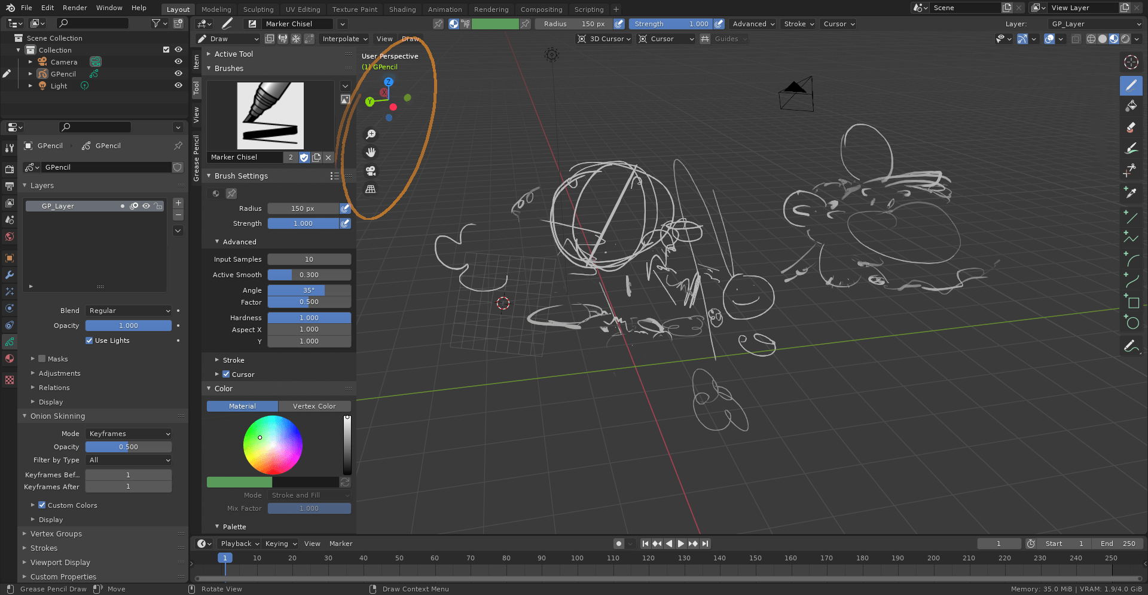Toggle Custom Colors checkbox

[x=42, y=505]
